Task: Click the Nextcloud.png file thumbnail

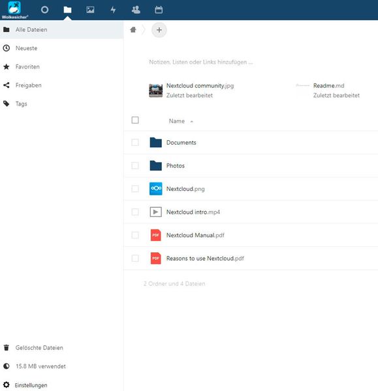Action: [x=155, y=189]
